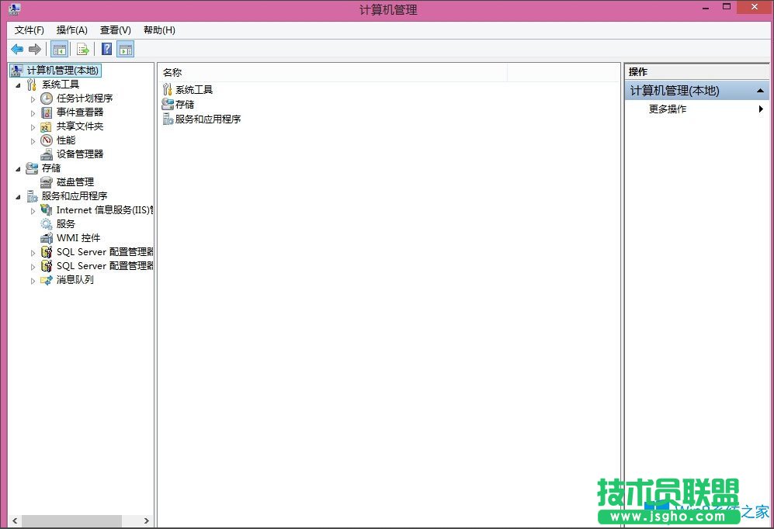Image resolution: width=774 pixels, height=529 pixels.
Task: Open the 操作(A) menu
Action: [x=71, y=29]
